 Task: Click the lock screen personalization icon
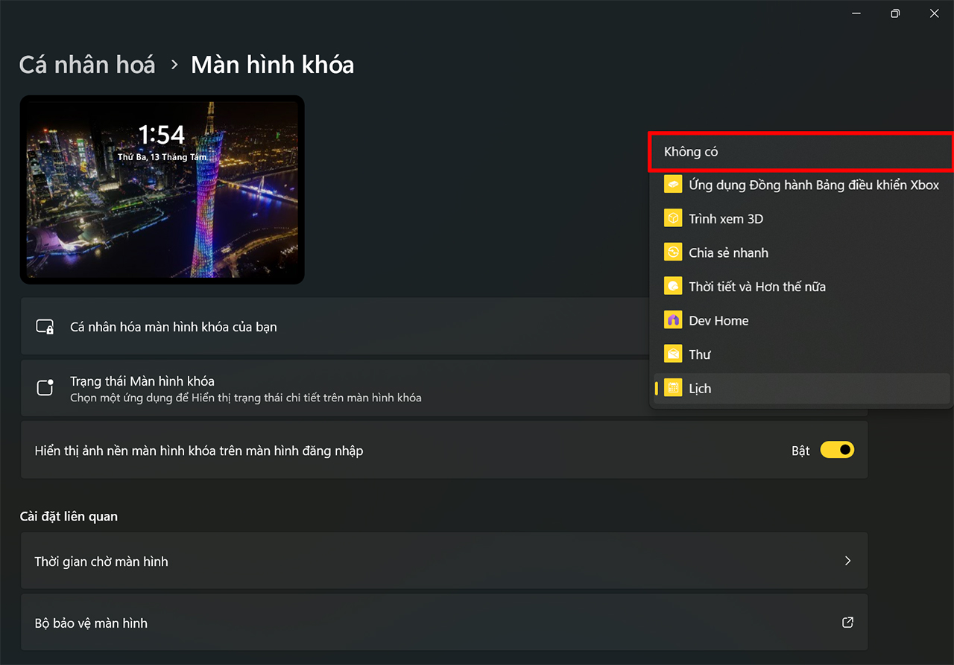point(45,327)
